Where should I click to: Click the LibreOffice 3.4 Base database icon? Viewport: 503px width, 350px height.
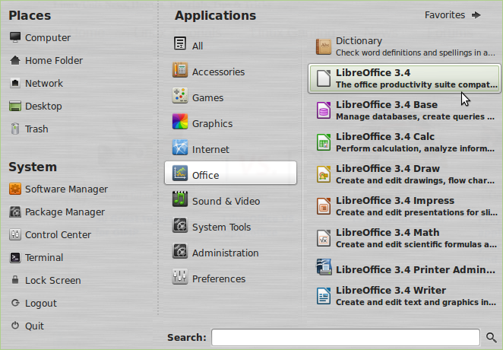coord(324,110)
